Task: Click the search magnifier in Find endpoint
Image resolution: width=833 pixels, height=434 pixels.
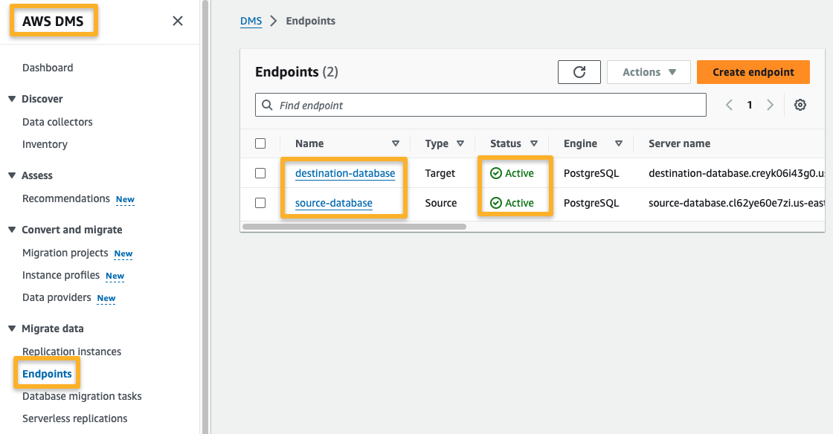Action: (268, 105)
